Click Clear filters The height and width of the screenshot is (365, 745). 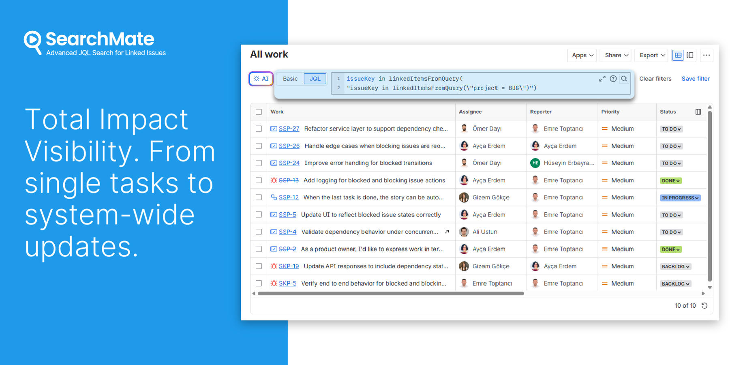click(x=655, y=79)
